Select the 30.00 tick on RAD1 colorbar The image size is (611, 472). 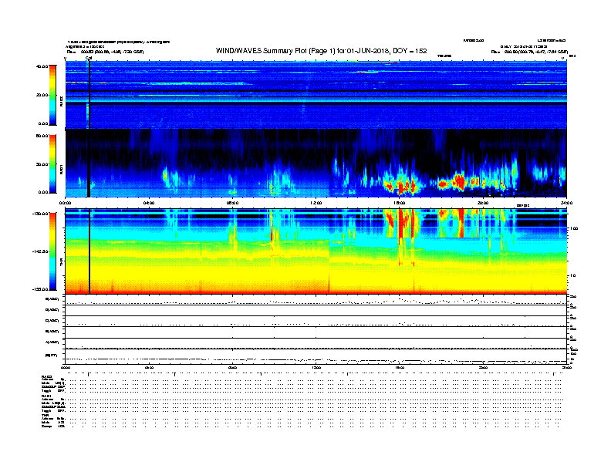click(42, 164)
